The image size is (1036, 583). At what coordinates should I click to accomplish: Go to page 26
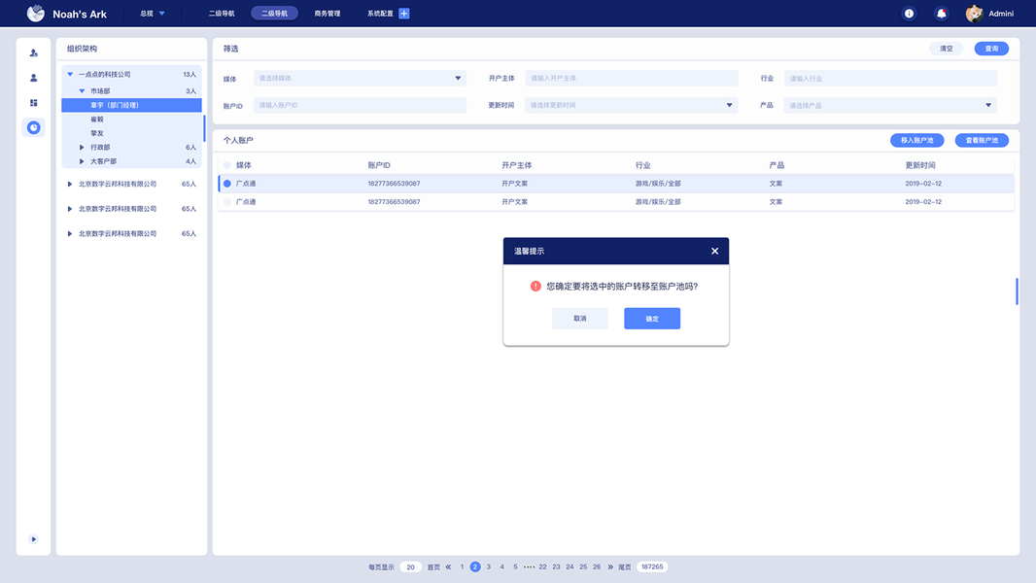click(597, 567)
